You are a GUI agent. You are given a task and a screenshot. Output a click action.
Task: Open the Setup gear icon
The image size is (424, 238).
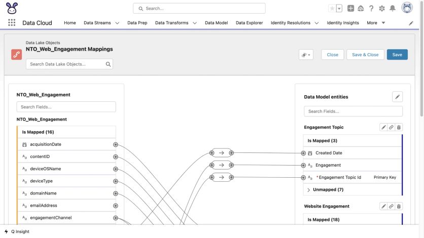(x=382, y=9)
